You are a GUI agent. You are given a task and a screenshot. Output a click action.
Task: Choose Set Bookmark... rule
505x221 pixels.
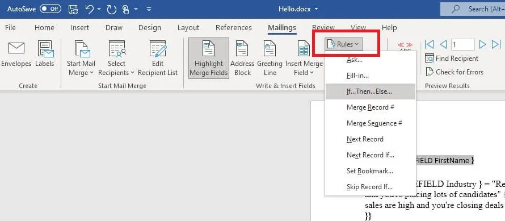point(371,170)
